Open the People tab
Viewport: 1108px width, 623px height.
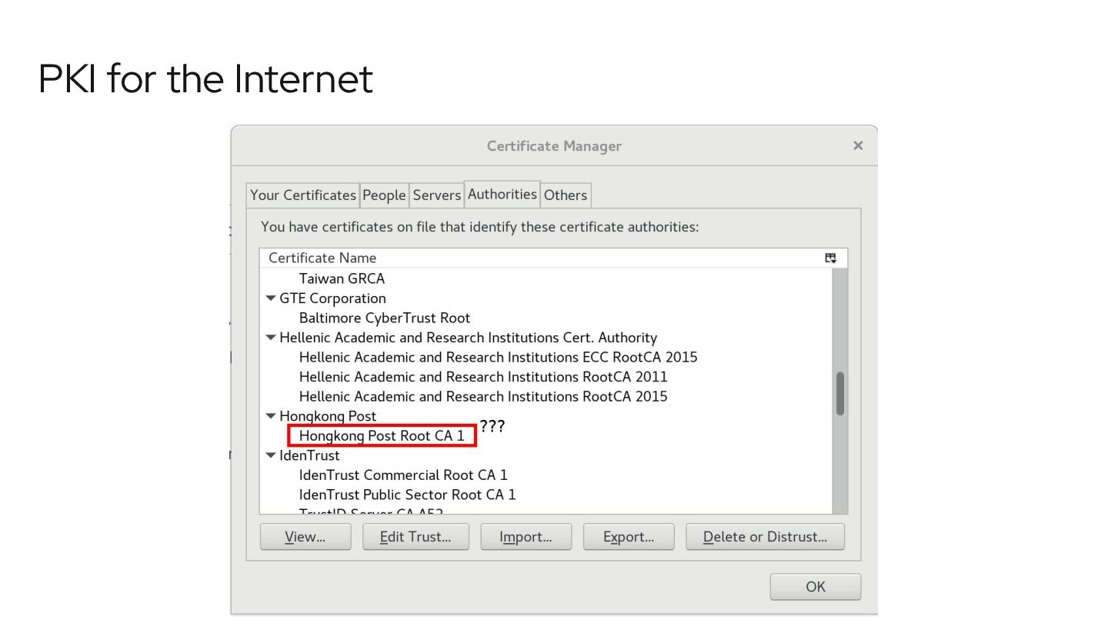coord(384,195)
